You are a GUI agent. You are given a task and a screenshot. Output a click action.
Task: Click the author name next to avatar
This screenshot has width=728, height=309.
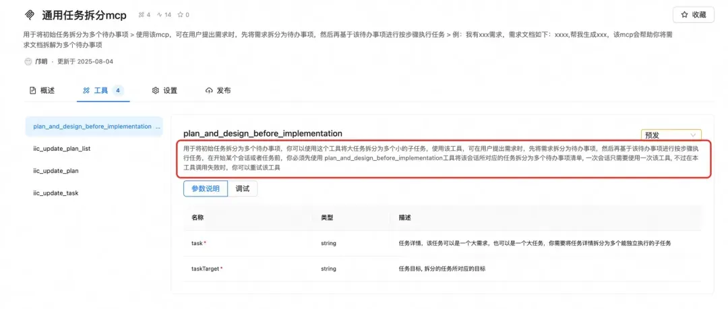(x=41, y=61)
